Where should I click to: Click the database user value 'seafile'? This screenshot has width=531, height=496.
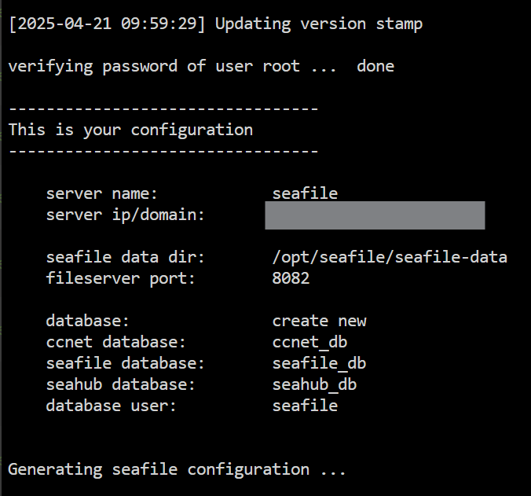point(305,406)
